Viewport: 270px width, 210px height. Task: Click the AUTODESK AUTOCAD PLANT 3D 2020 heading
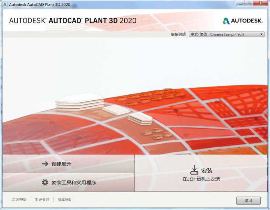[73, 21]
